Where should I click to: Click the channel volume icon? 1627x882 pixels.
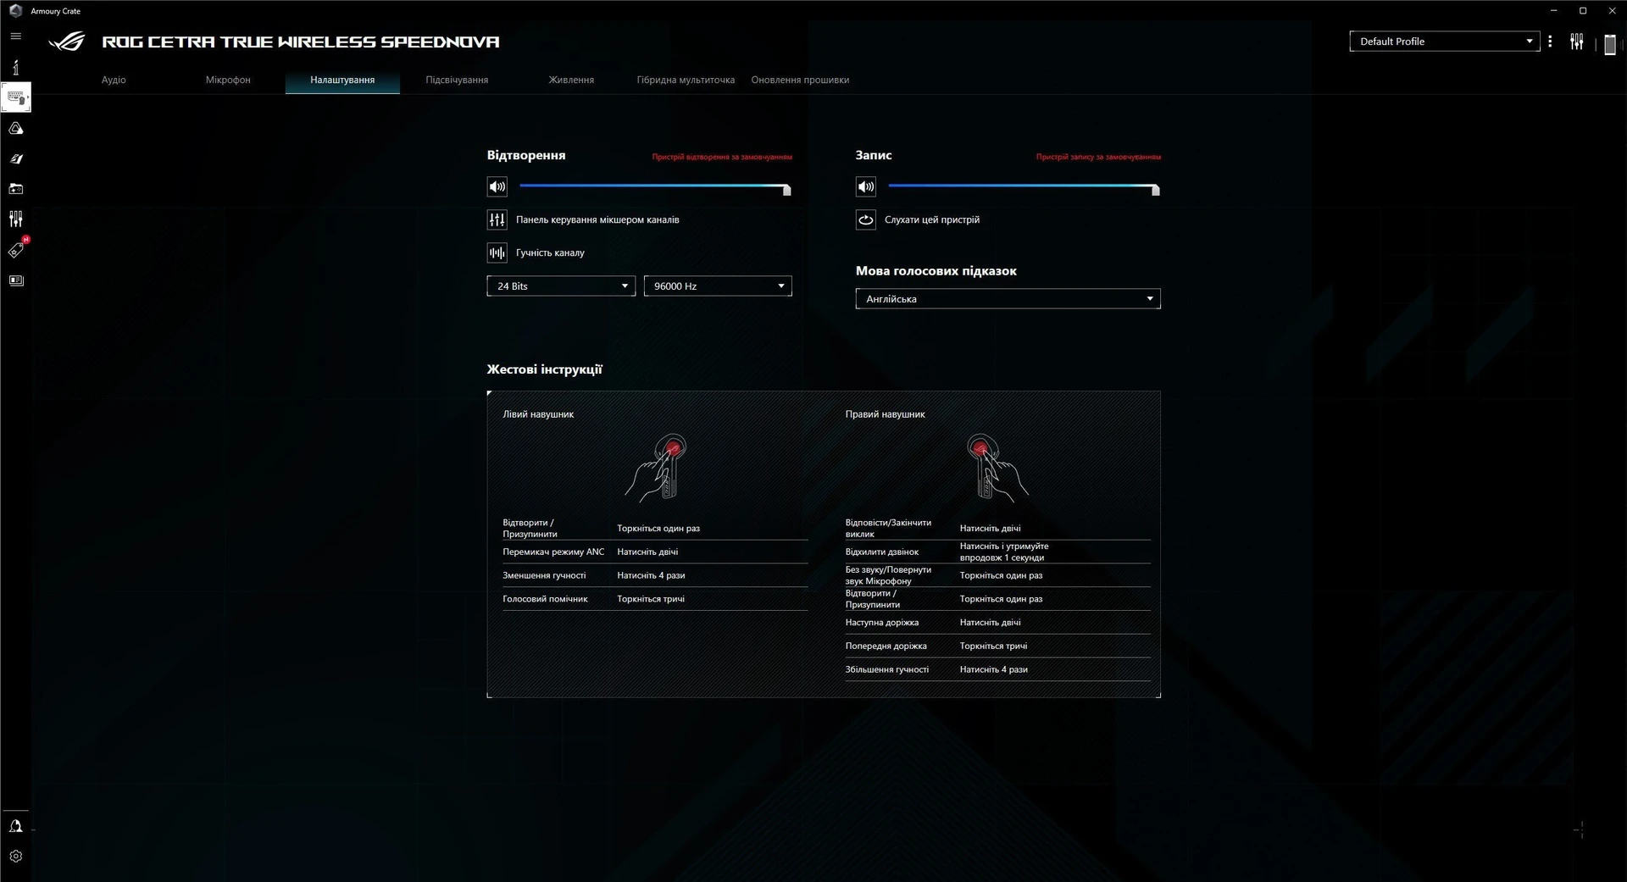(x=497, y=253)
